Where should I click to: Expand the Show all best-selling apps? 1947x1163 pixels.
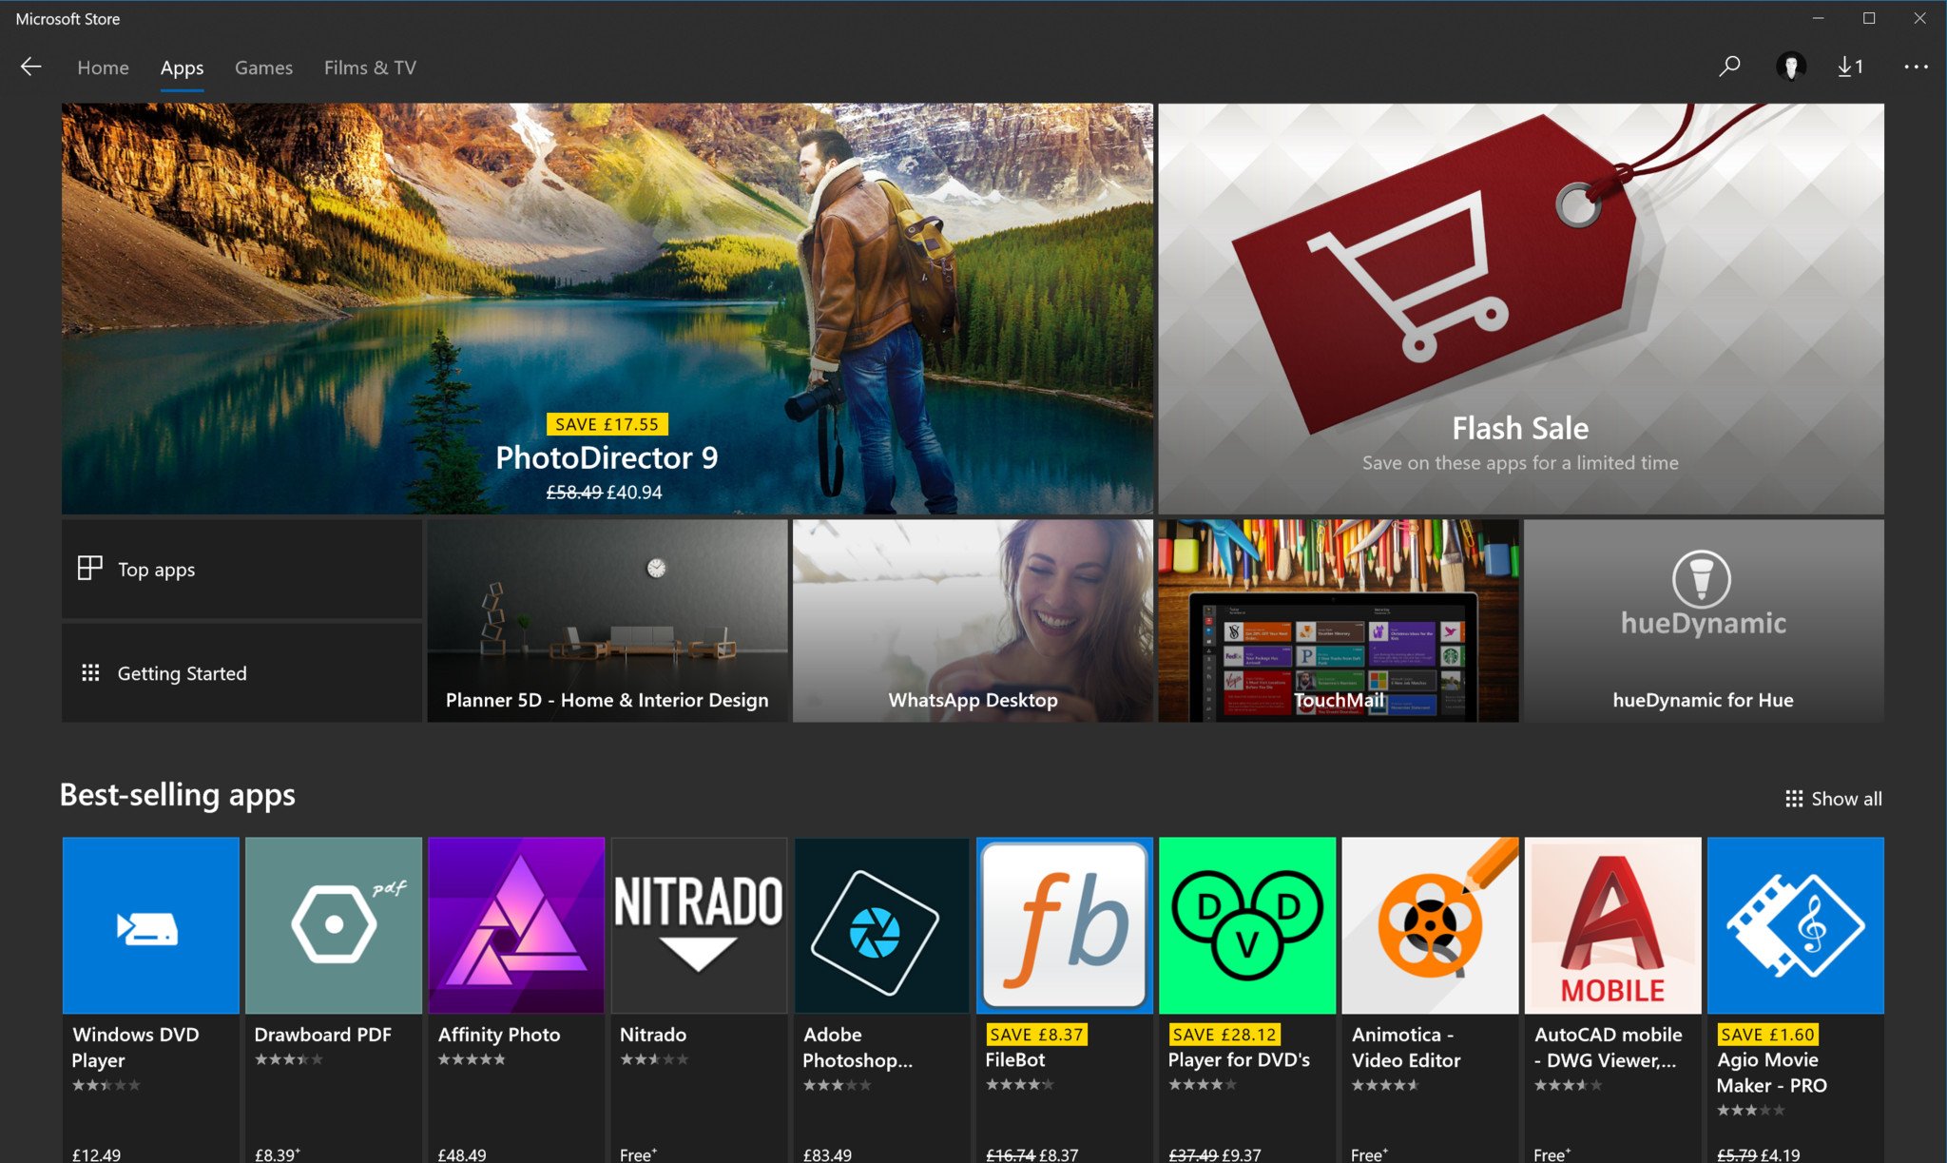1834,799
